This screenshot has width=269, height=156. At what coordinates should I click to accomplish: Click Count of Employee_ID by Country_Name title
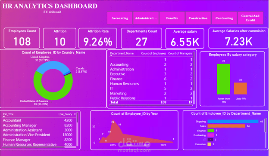53,52
